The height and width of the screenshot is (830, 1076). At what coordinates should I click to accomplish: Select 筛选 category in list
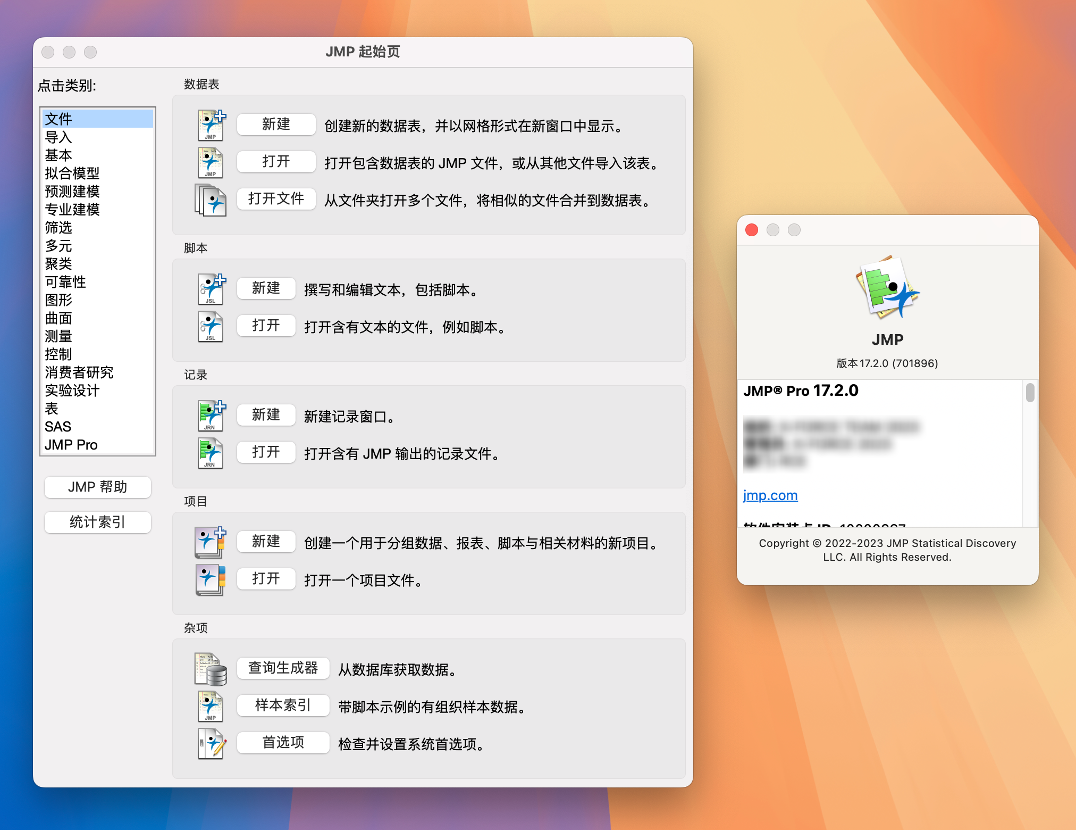pos(98,227)
